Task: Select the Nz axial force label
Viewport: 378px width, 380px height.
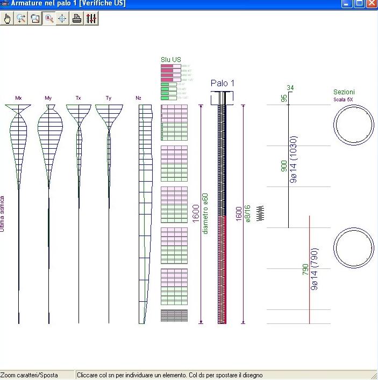Action: click(139, 98)
